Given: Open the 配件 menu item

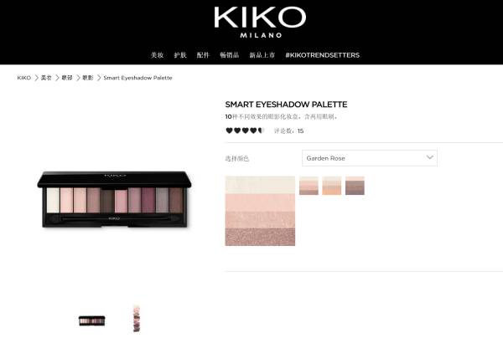Looking at the screenshot, I should click(203, 55).
